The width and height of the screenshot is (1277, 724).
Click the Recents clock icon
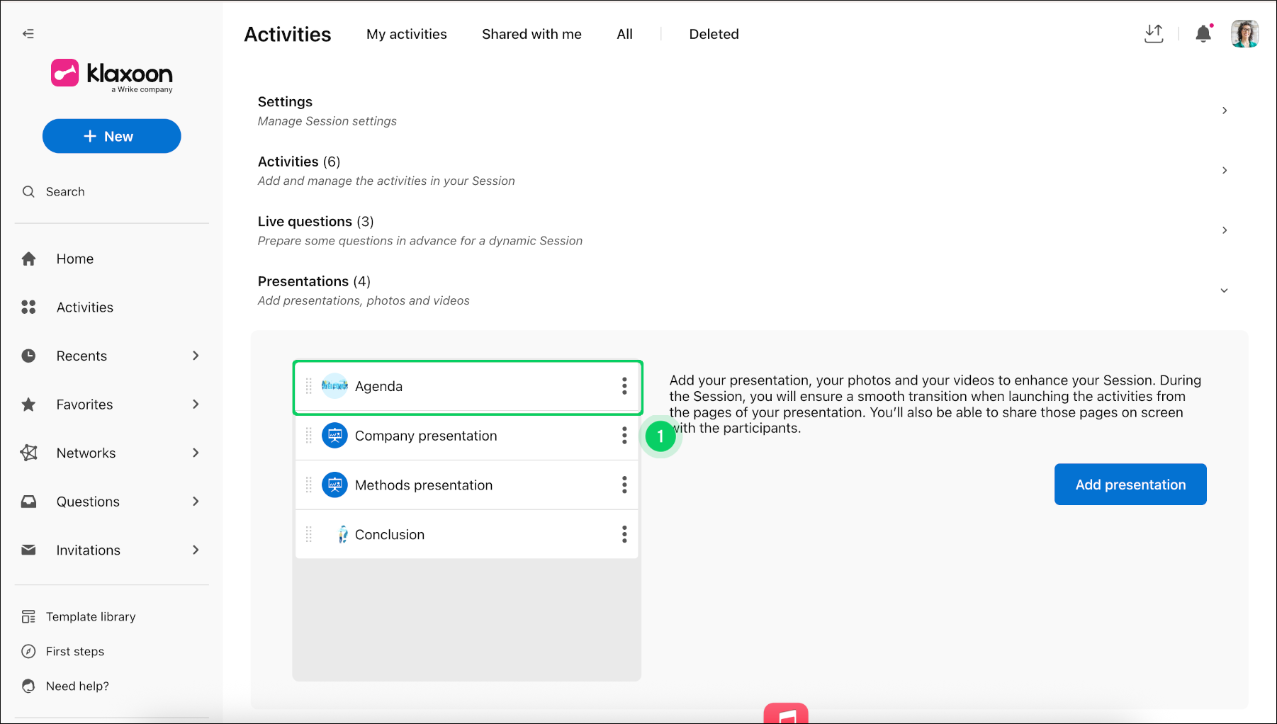pos(28,356)
